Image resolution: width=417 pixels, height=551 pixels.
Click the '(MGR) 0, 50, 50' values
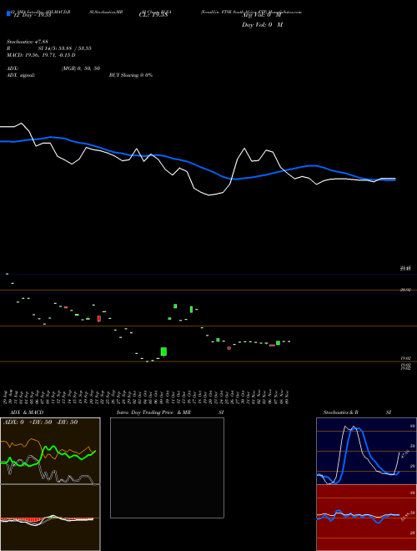81,68
